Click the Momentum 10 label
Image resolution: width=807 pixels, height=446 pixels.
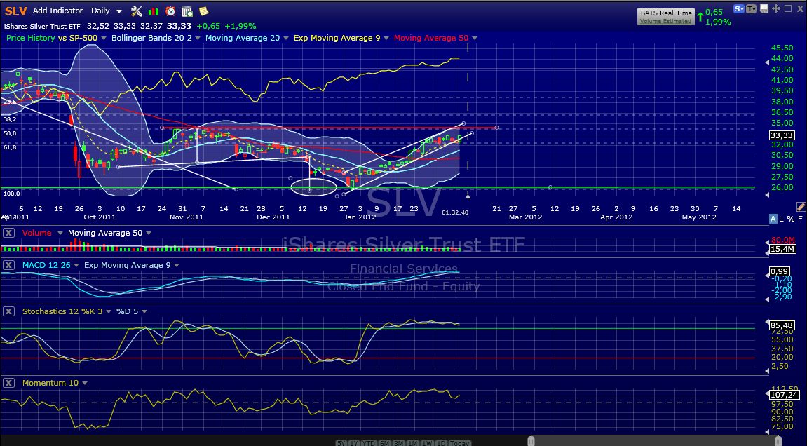[x=50, y=383]
